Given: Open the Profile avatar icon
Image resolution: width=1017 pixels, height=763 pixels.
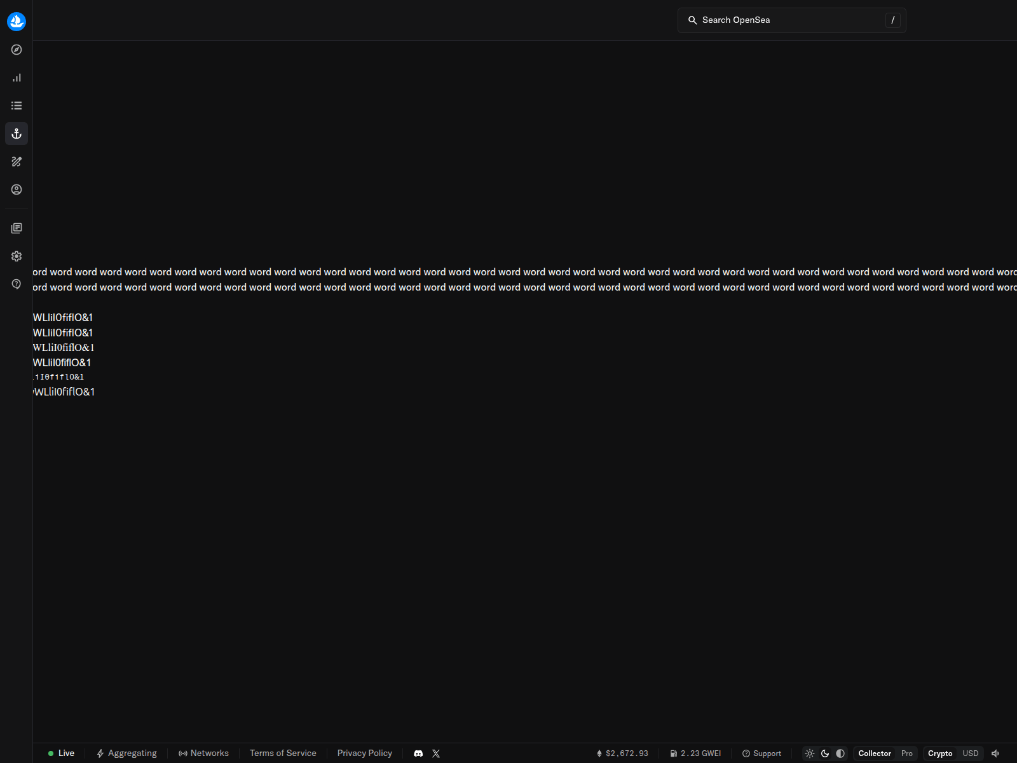Looking at the screenshot, I should 17,189.
